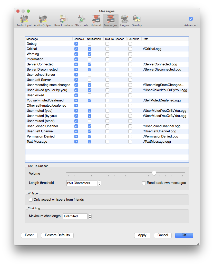Screen dimensions: 214x266
Task: Select the :/UserKickedYouOrByYou.ogg path cell
Action: click(x=165, y=90)
